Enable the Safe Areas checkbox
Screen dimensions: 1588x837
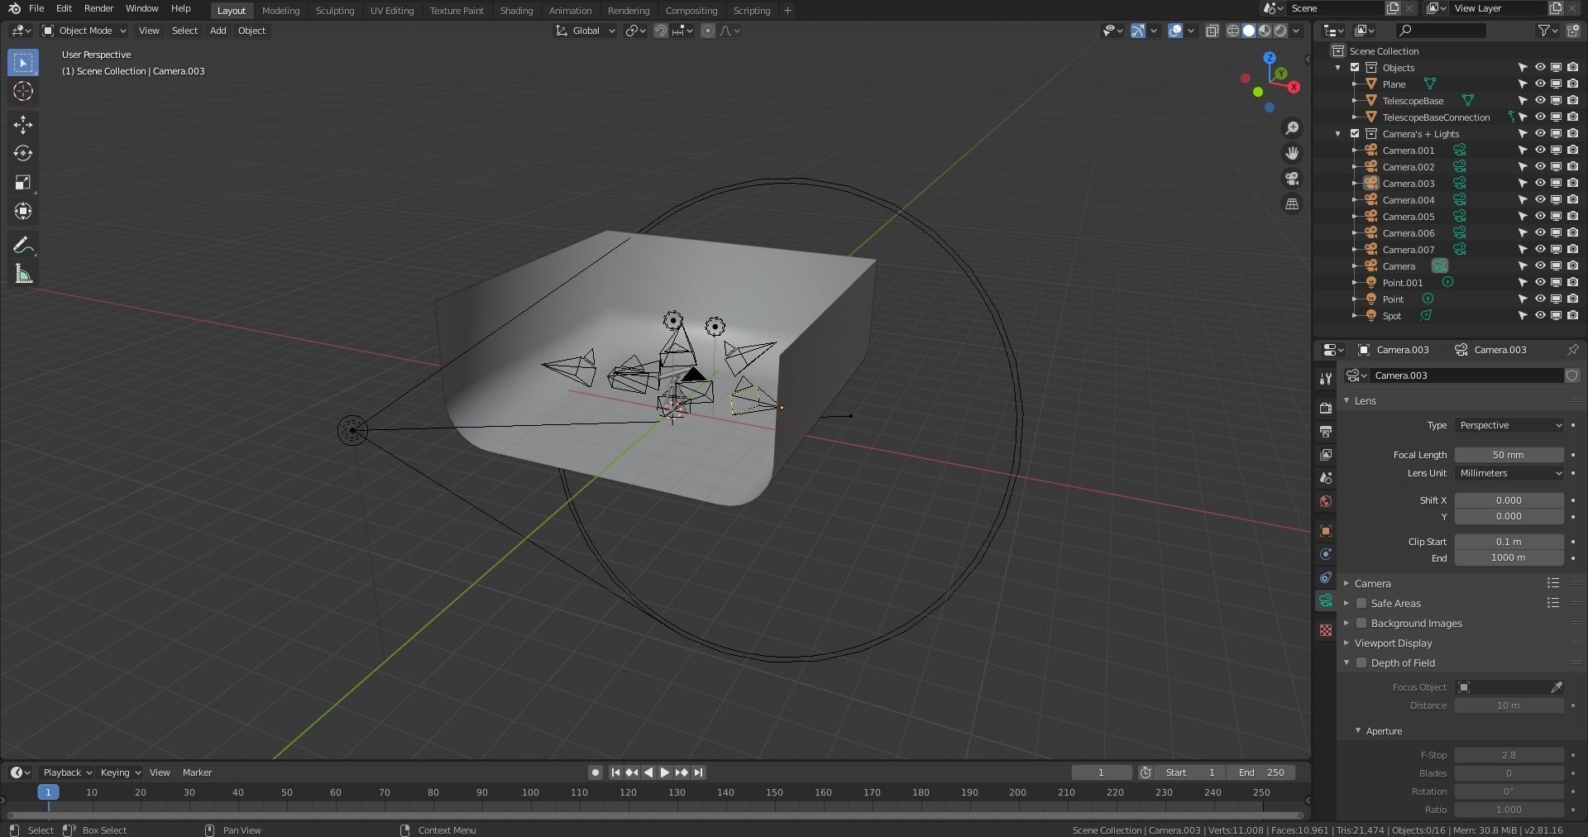click(x=1361, y=604)
